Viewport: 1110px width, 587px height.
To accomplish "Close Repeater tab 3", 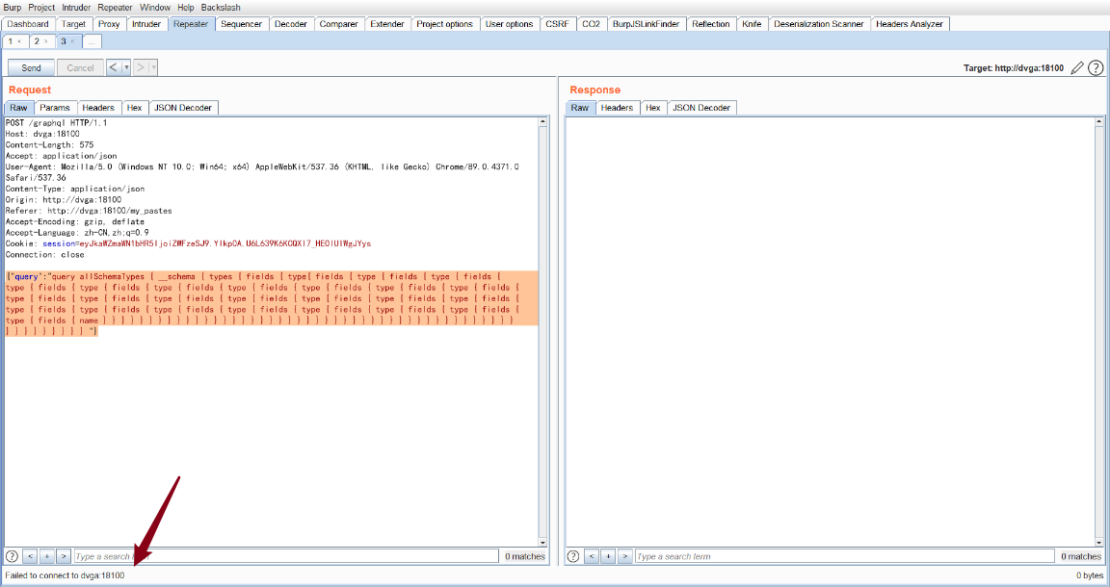I will coord(72,41).
